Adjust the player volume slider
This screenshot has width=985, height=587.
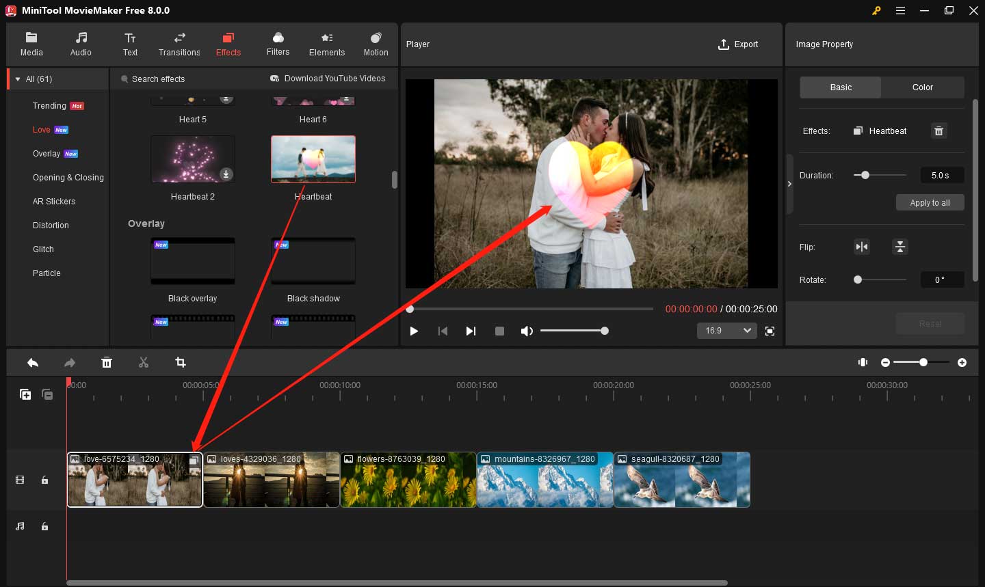pos(605,331)
